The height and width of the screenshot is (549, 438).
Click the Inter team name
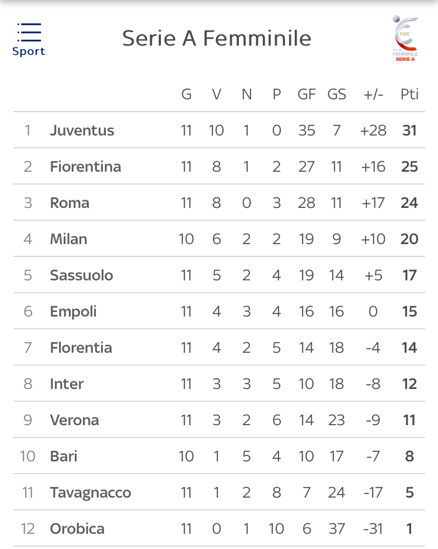pyautogui.click(x=67, y=384)
